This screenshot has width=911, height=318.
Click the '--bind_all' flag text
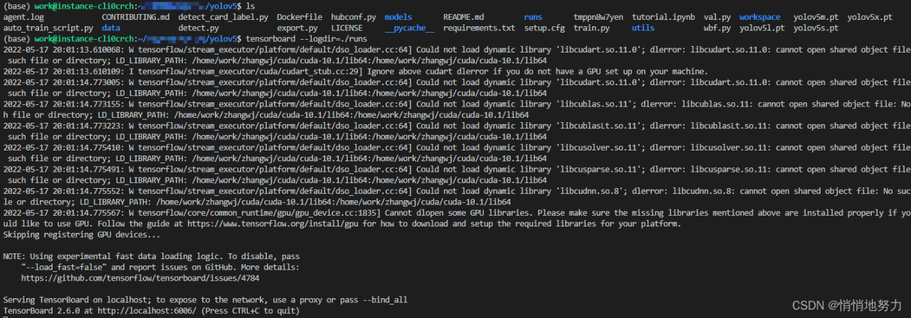tap(384, 300)
